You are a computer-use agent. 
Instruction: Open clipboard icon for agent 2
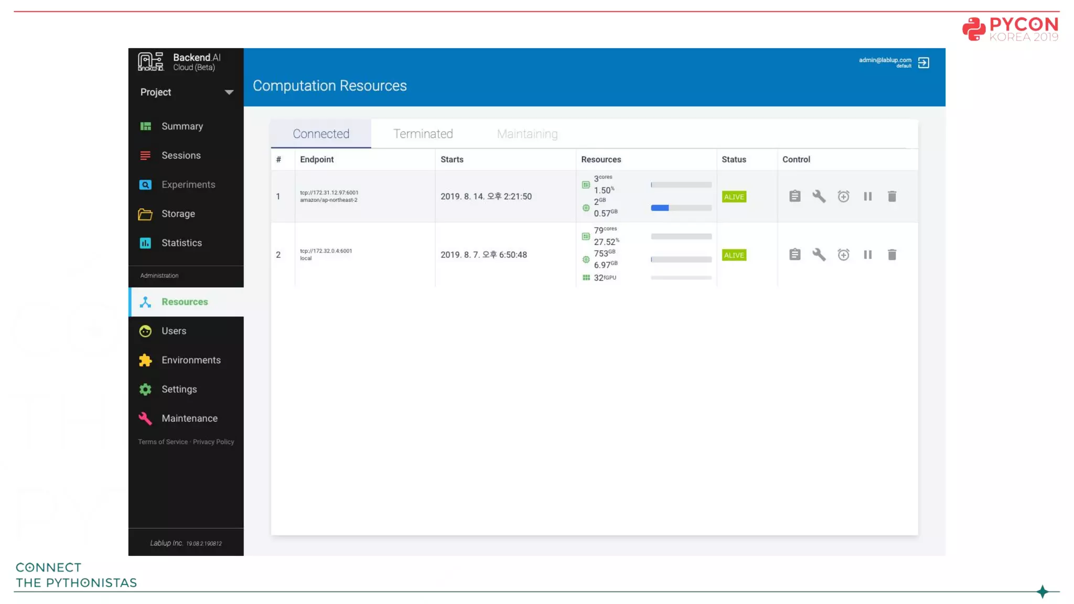pos(794,255)
